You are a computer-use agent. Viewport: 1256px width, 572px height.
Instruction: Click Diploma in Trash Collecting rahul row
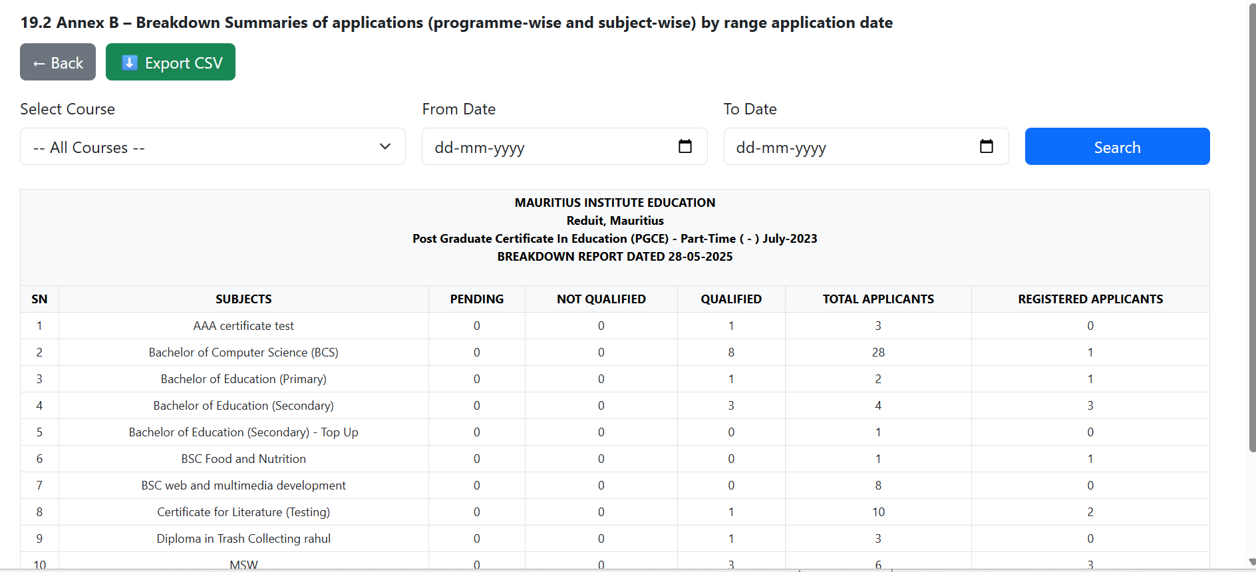click(x=243, y=539)
